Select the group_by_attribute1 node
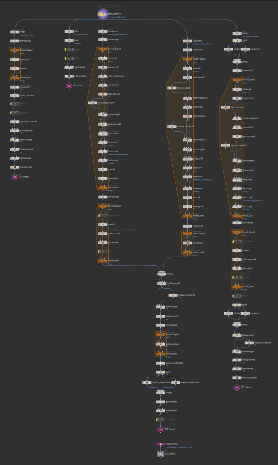This screenshot has height=465, width=278. 161,363
